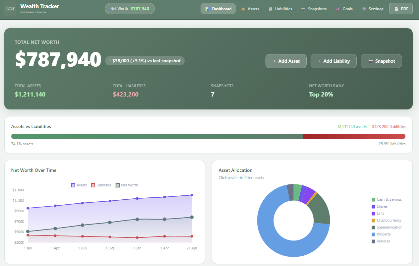Select the grey Vehicles donut slice
Viewport: 419px width, 266px height.
(290, 192)
